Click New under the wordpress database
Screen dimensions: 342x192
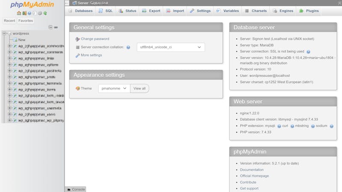[22, 40]
